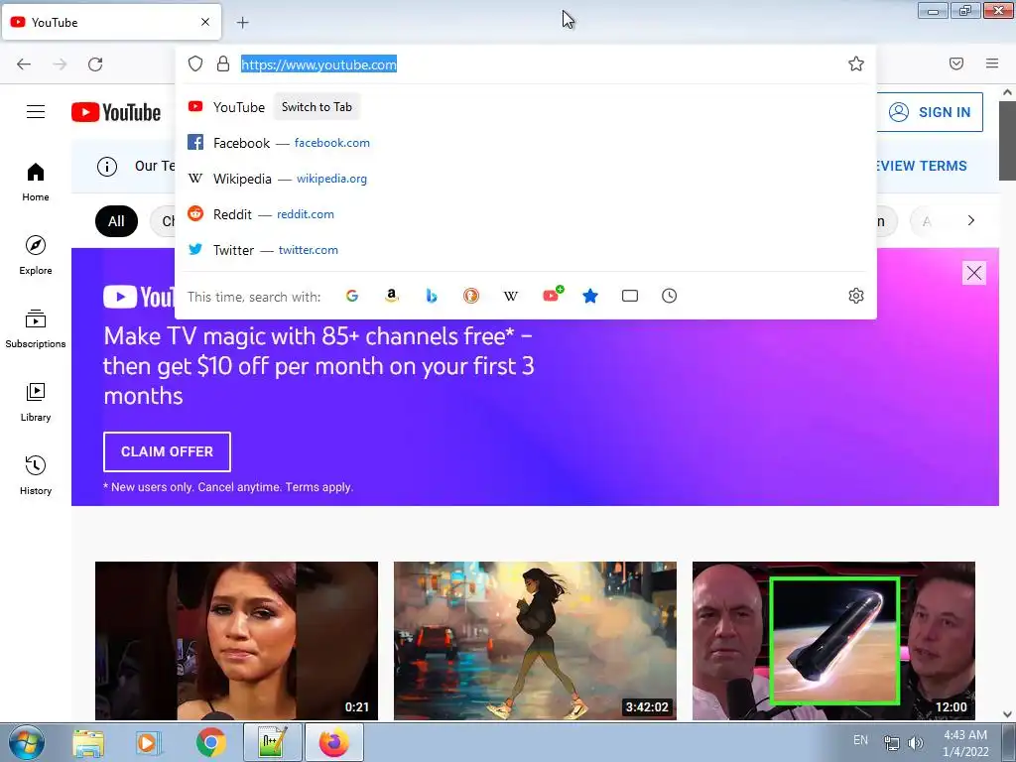Open the YouTube hamburger guide menu

(36, 112)
